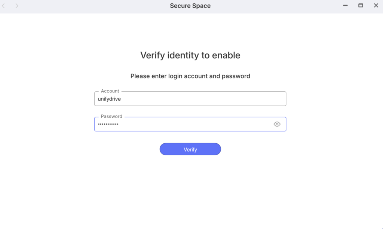Screen dimensions: 383x229
Task: Focus the Account input field
Action: (190, 99)
